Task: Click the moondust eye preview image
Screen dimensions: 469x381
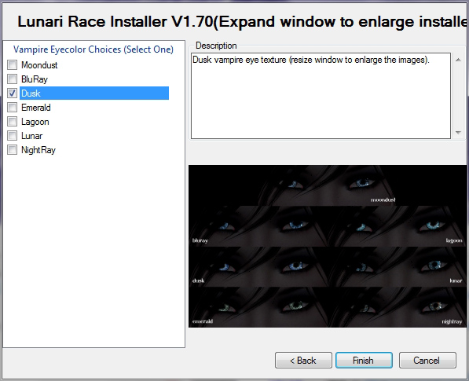Action: tap(328, 185)
